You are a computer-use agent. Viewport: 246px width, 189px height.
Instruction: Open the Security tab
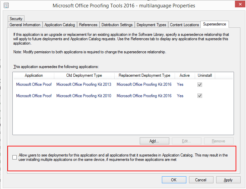coord(16,19)
